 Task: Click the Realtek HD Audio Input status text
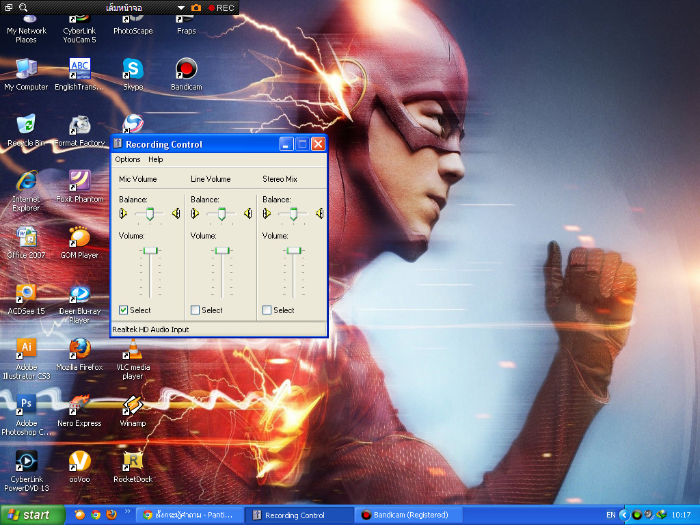(x=150, y=329)
